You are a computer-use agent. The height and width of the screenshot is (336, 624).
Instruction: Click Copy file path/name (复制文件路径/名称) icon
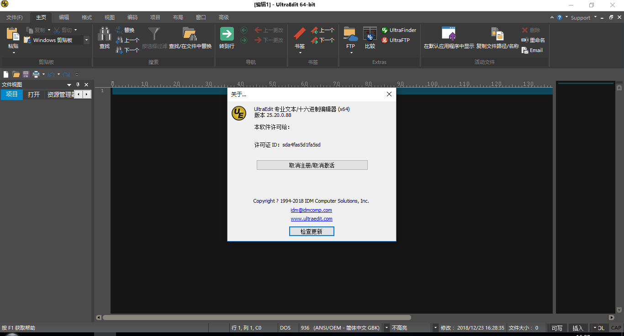pyautogui.click(x=497, y=34)
